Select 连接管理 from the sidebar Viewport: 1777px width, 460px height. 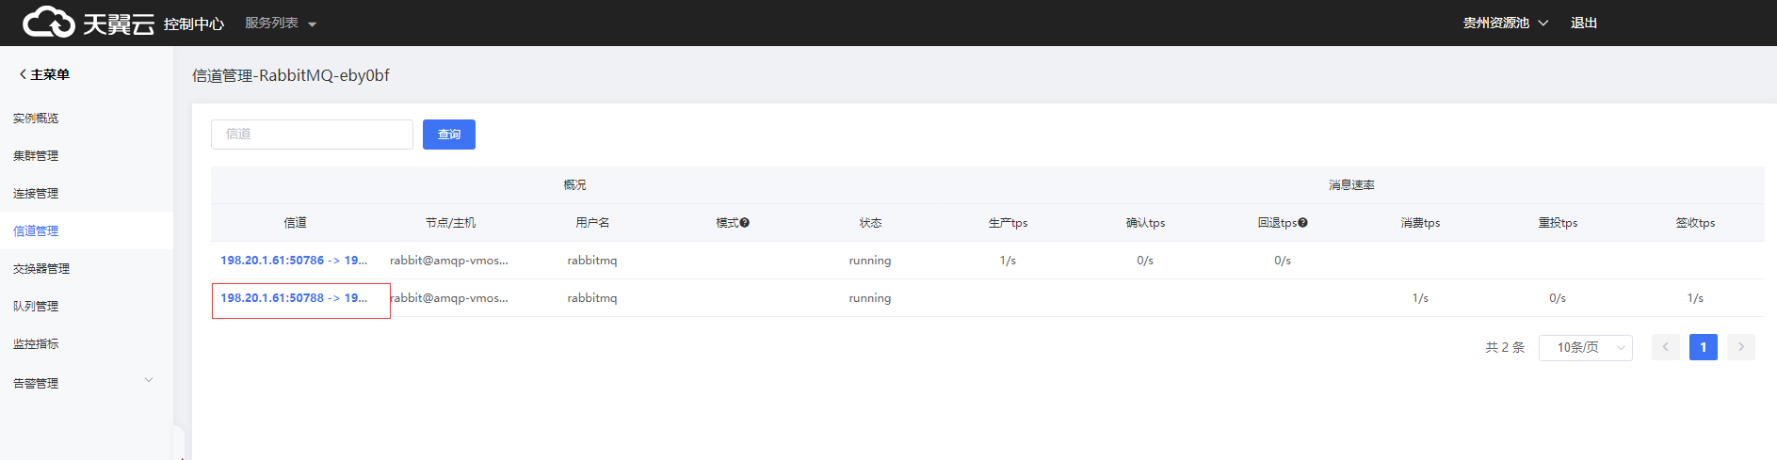tap(36, 194)
